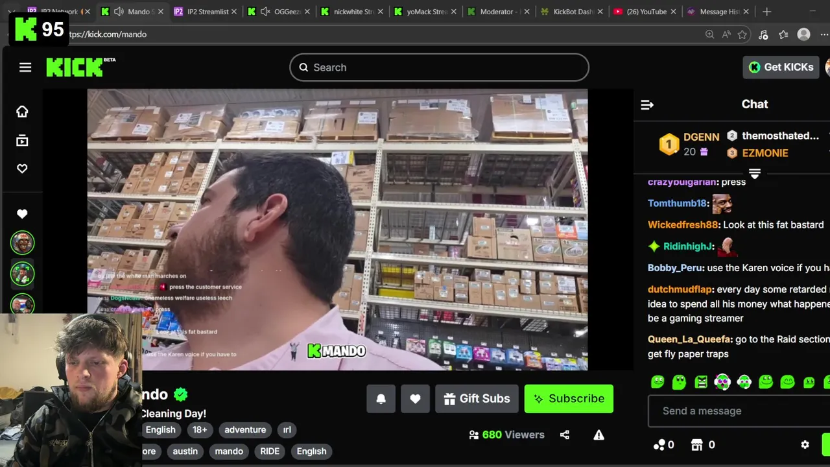Click username Queen_La_Queefa in chat
This screenshot has width=830, height=467.
pyautogui.click(x=689, y=339)
